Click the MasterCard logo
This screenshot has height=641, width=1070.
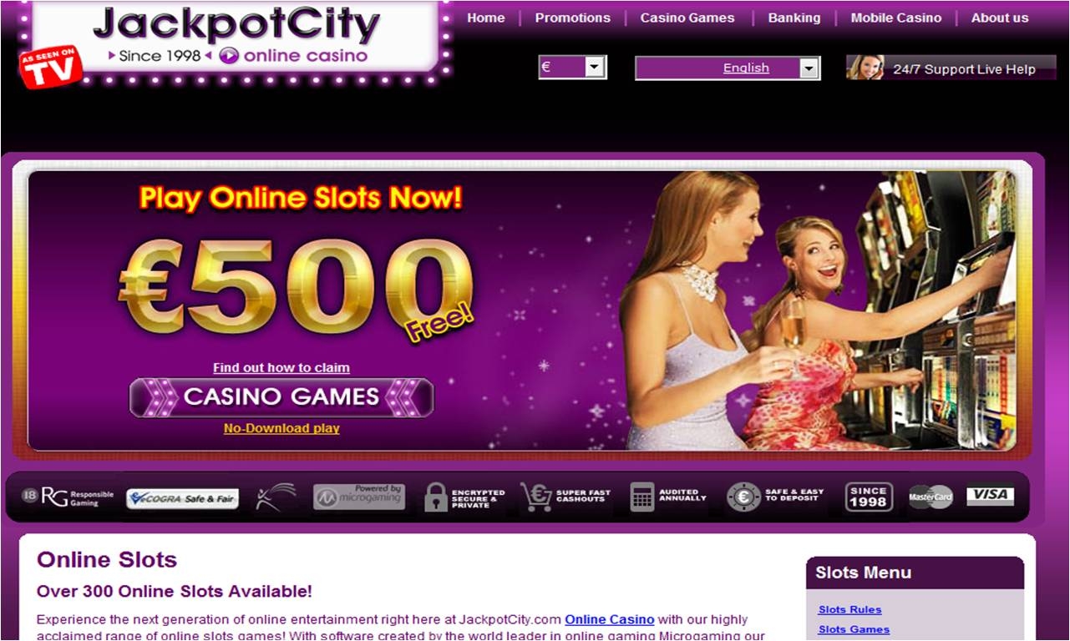tap(931, 497)
